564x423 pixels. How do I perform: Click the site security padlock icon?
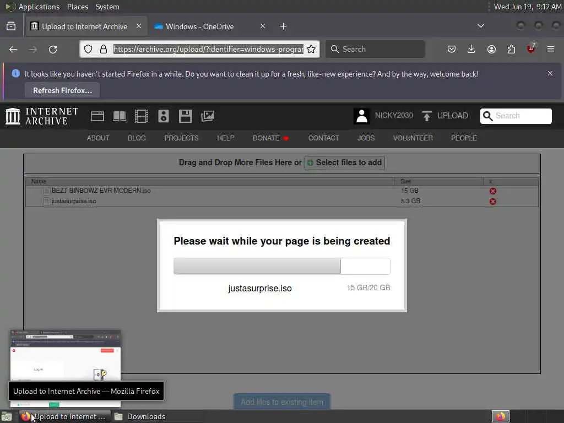(104, 49)
